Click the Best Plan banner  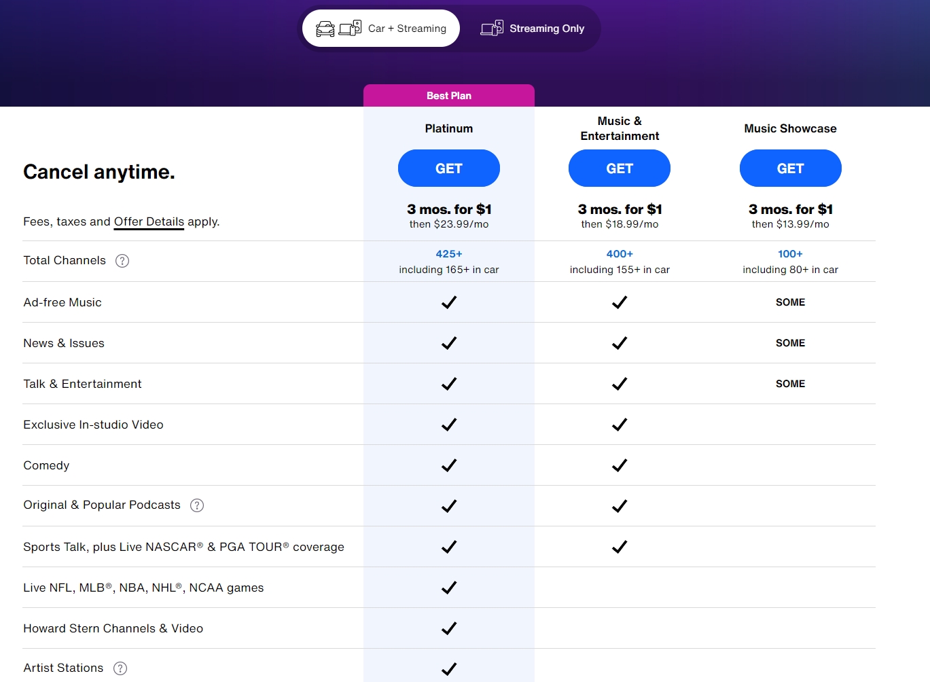click(449, 96)
